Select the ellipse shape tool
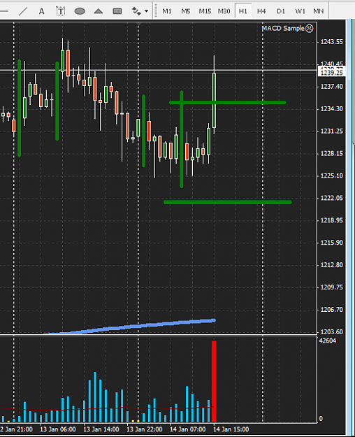This screenshot has width=355, height=437. (x=80, y=11)
